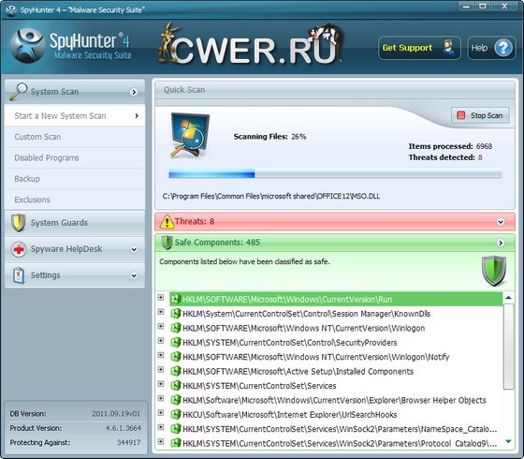Screen dimensions: 524x459
Task: Click the Threats warning triangle icon
Action: pos(167,222)
